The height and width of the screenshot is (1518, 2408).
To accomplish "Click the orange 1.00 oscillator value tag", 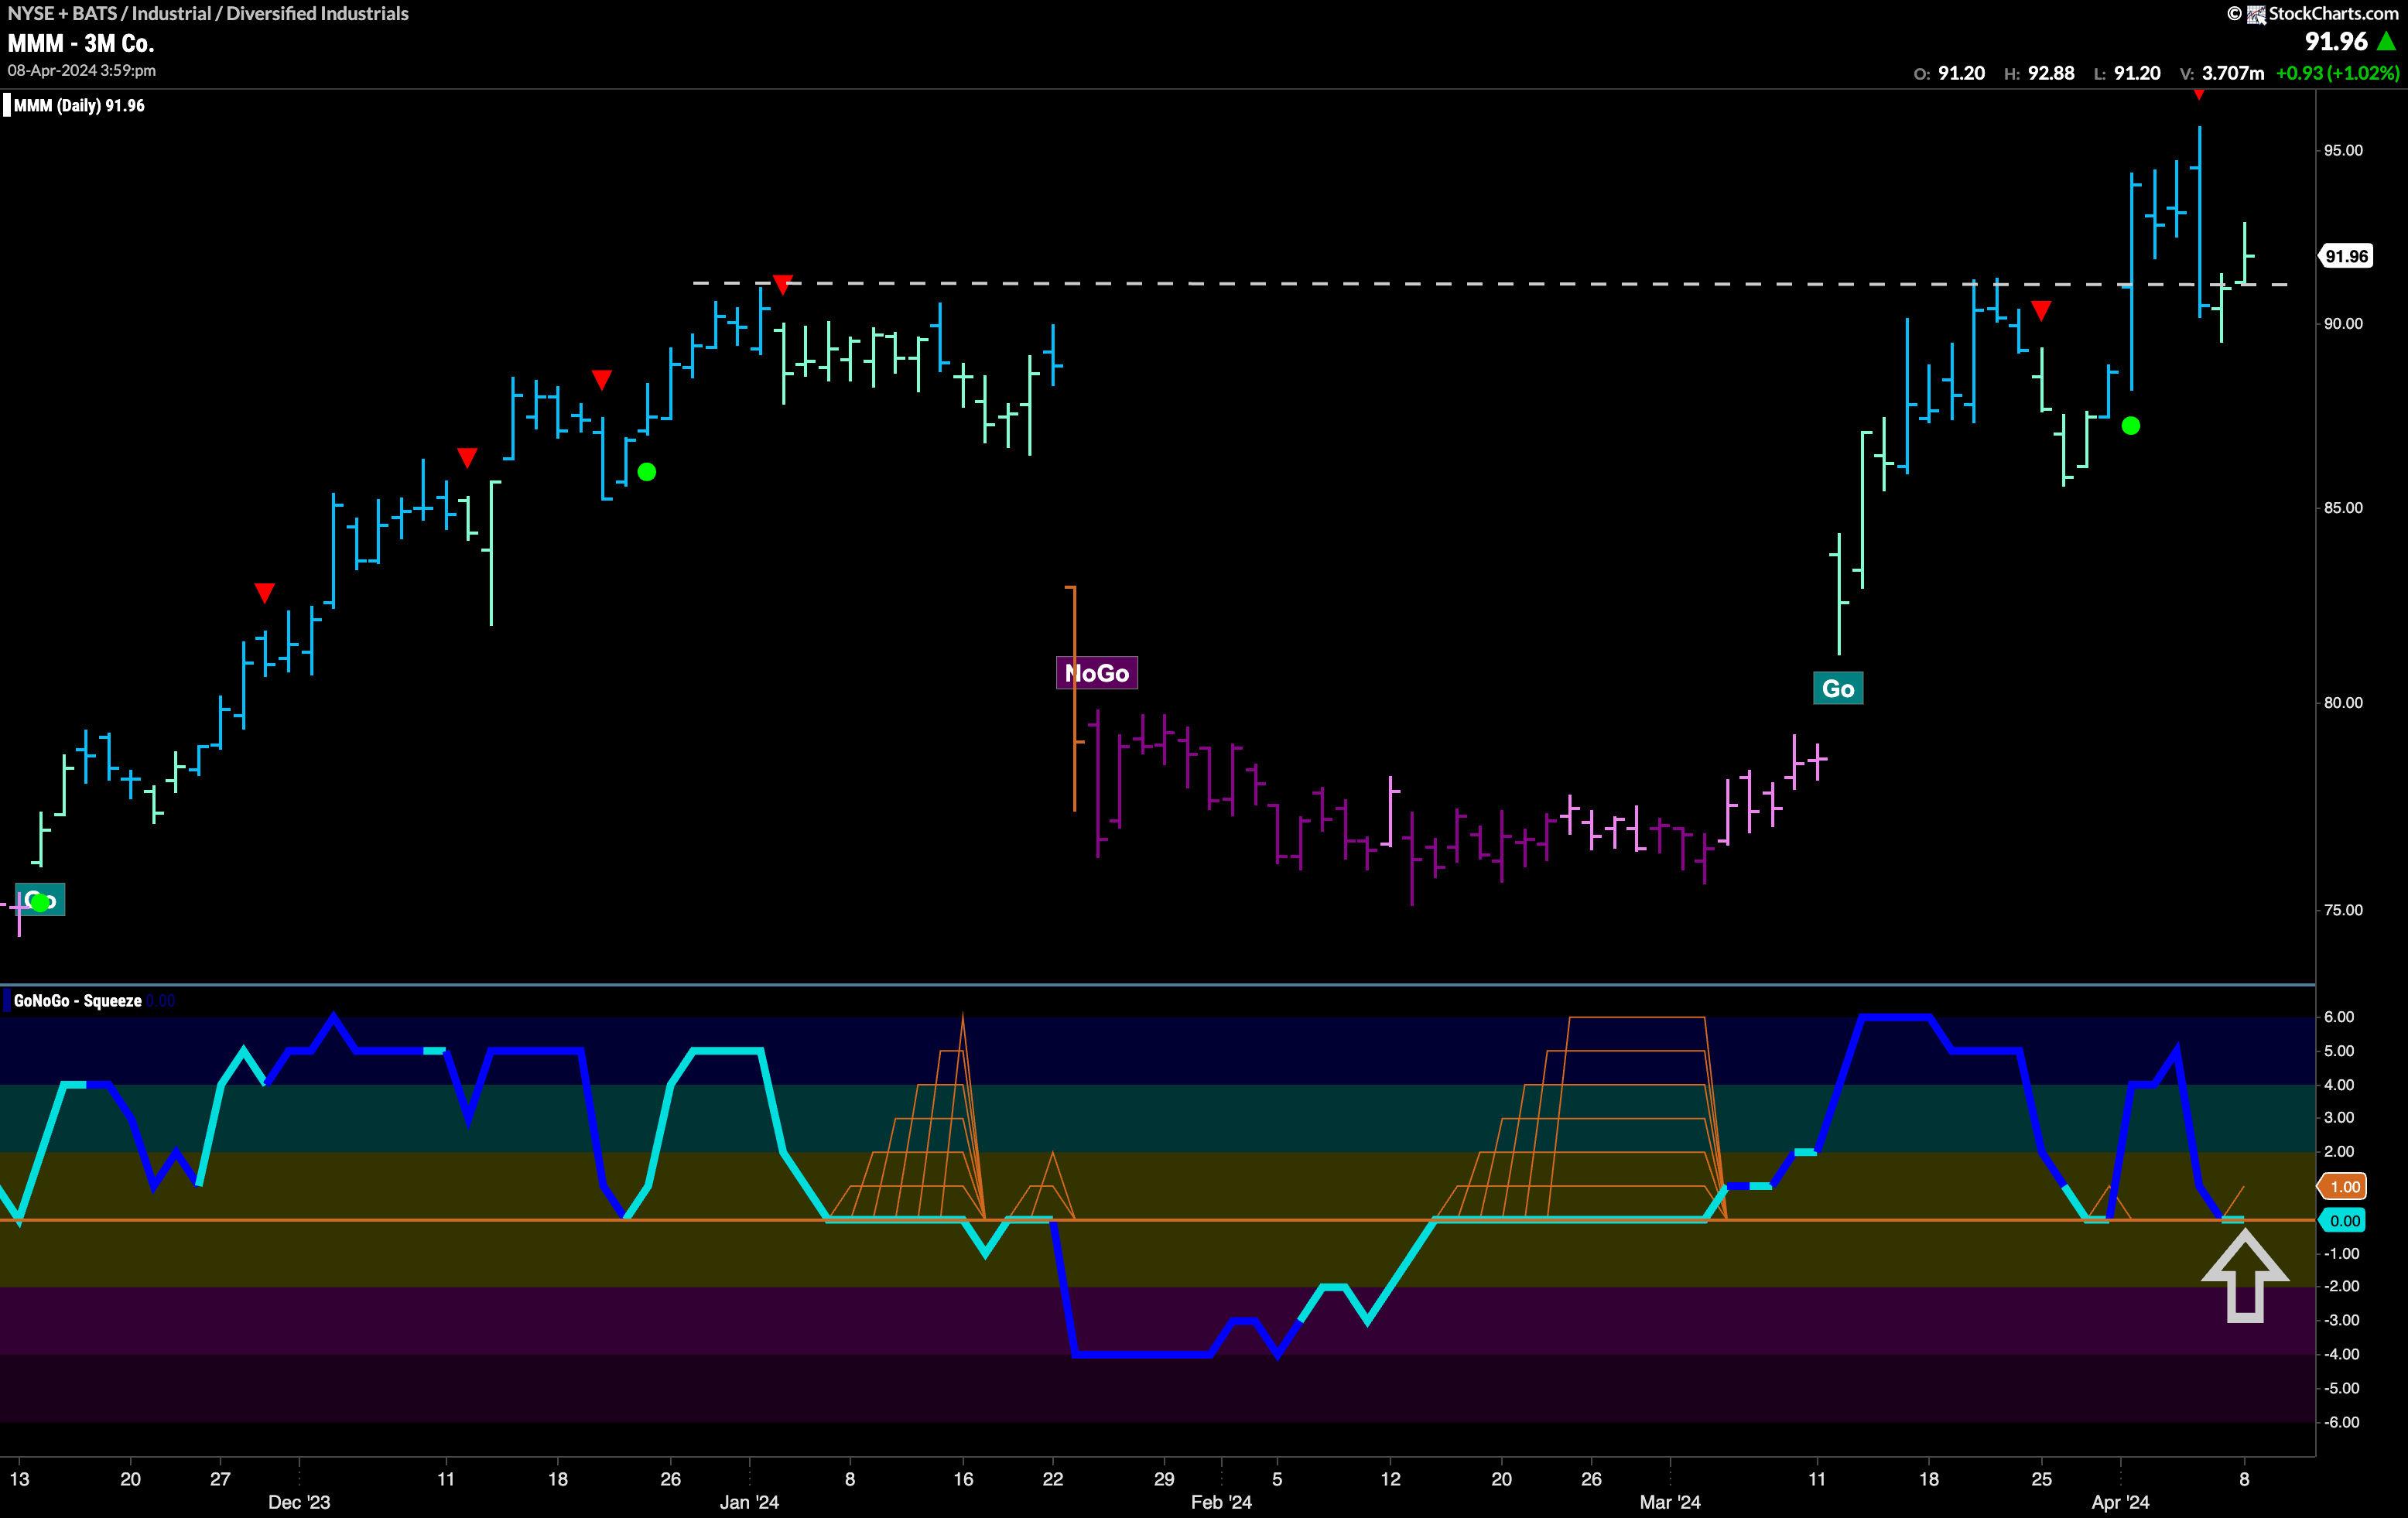I will [2344, 1187].
